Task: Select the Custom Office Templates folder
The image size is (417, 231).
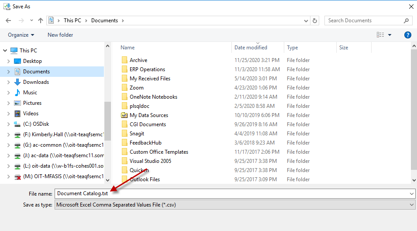Action: [x=159, y=152]
